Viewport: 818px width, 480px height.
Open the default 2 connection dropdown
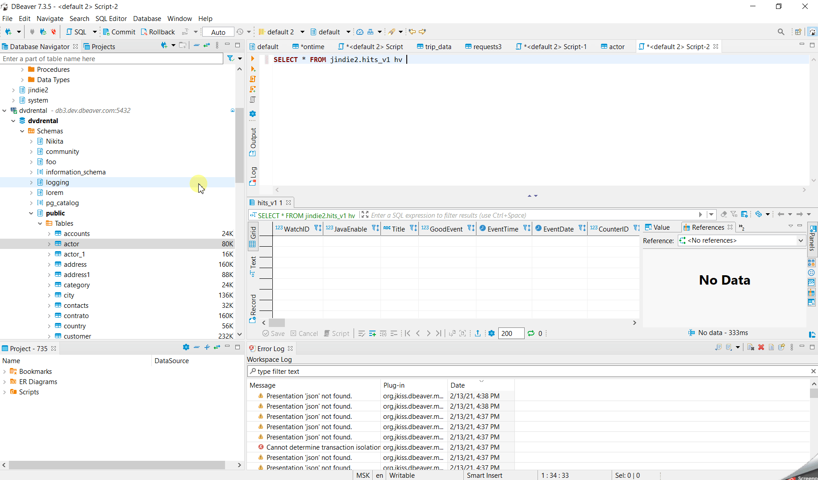pyautogui.click(x=302, y=32)
